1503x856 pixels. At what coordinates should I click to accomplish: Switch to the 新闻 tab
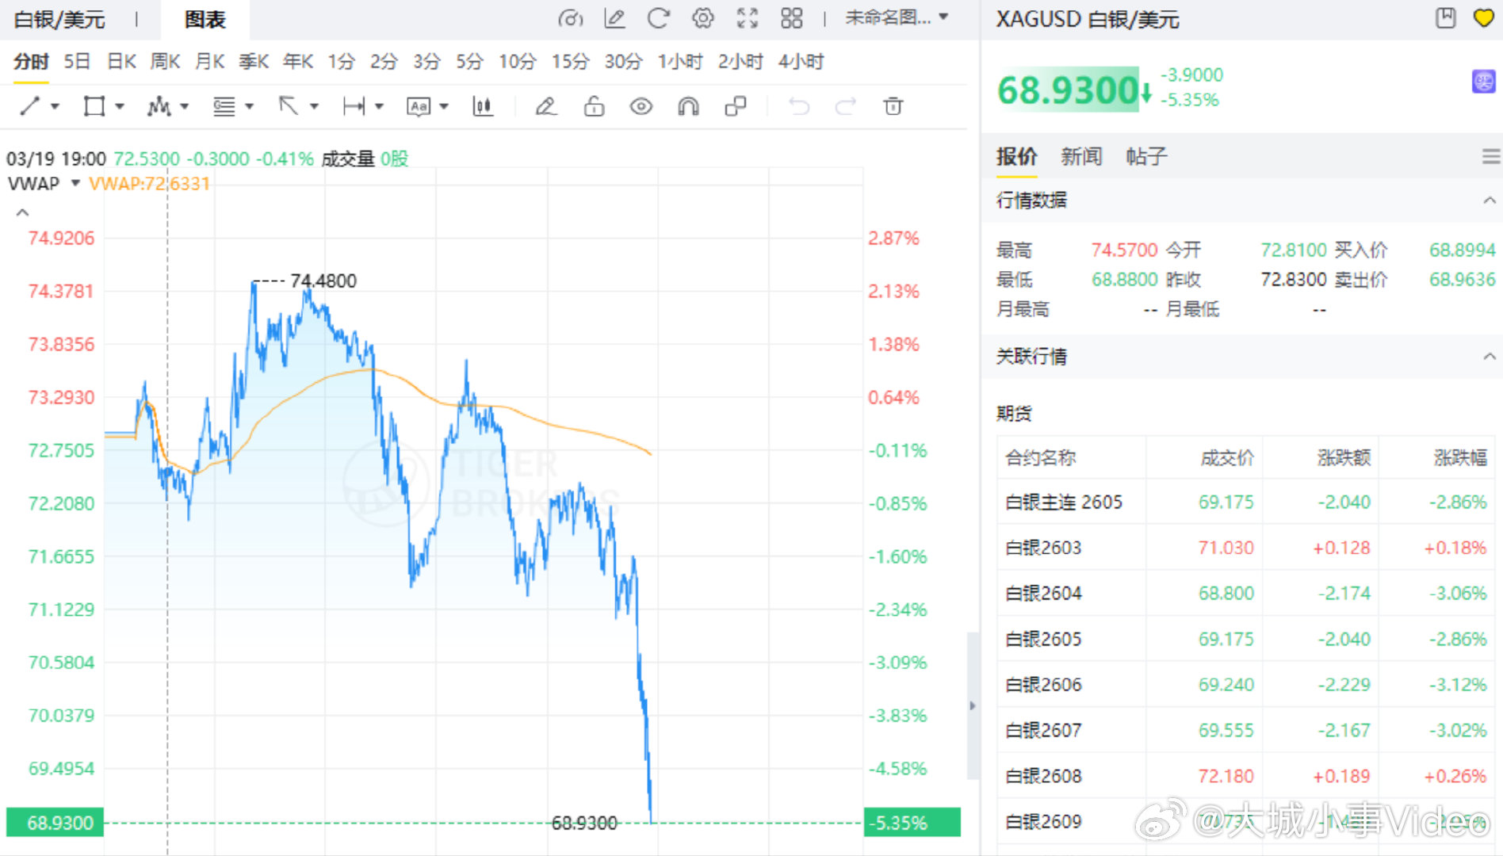[1080, 156]
